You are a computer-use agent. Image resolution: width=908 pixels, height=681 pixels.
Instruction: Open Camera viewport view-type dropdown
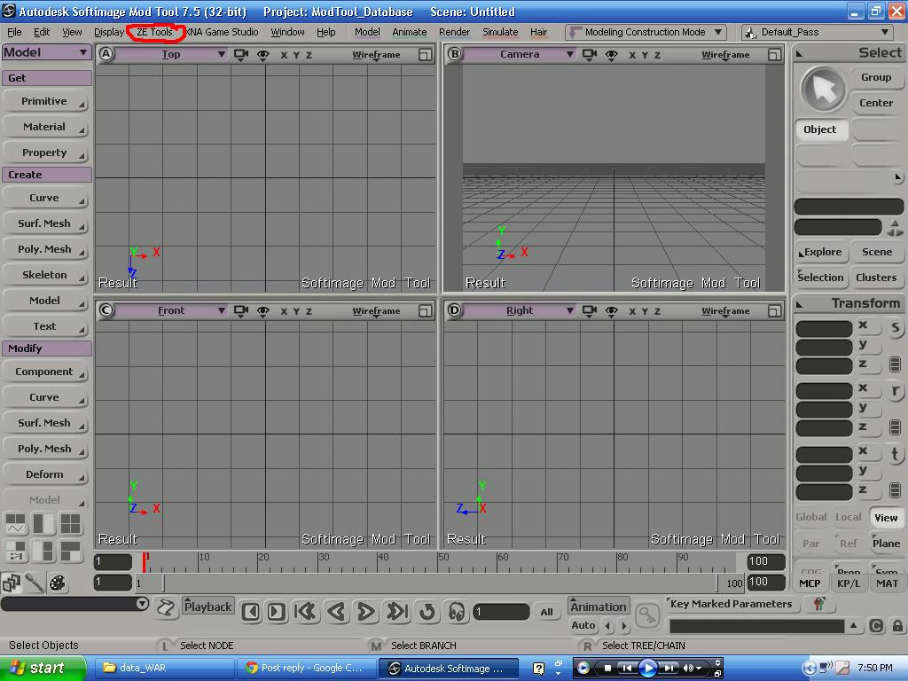(x=520, y=54)
